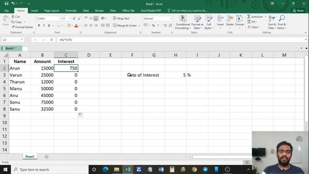
Task: Toggle Underline formatting
Action: pyautogui.click(x=49, y=26)
